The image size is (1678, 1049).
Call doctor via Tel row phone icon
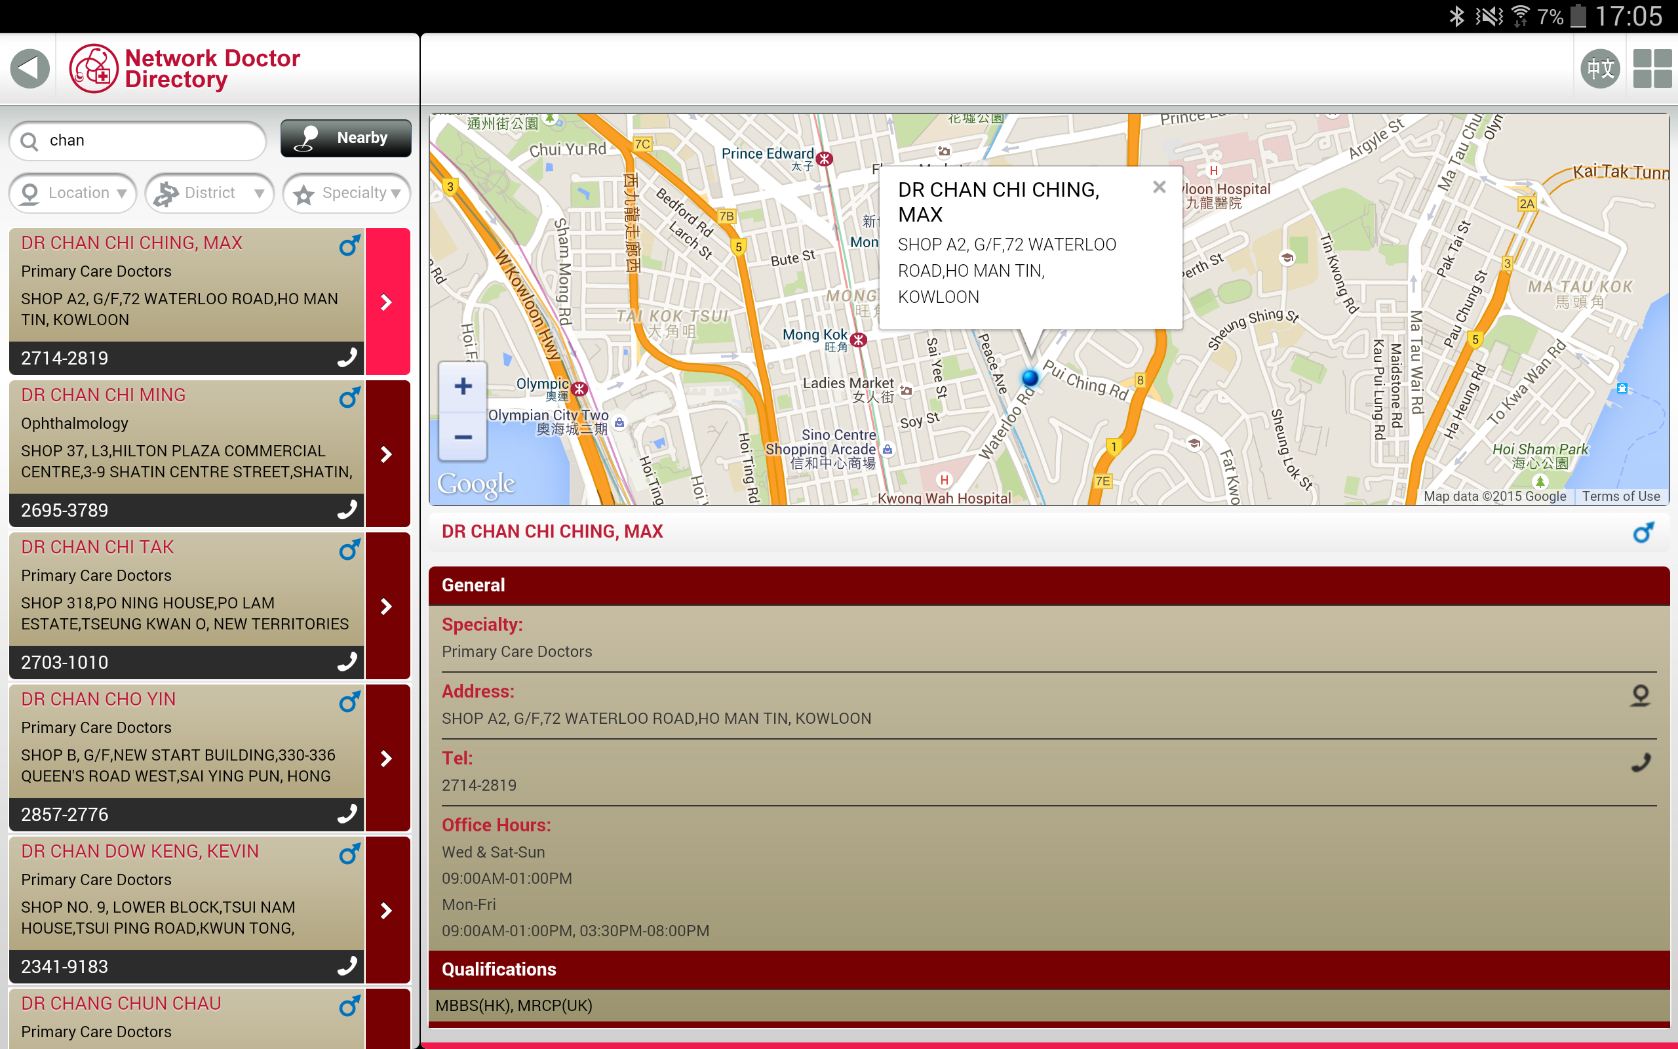pyautogui.click(x=1640, y=762)
